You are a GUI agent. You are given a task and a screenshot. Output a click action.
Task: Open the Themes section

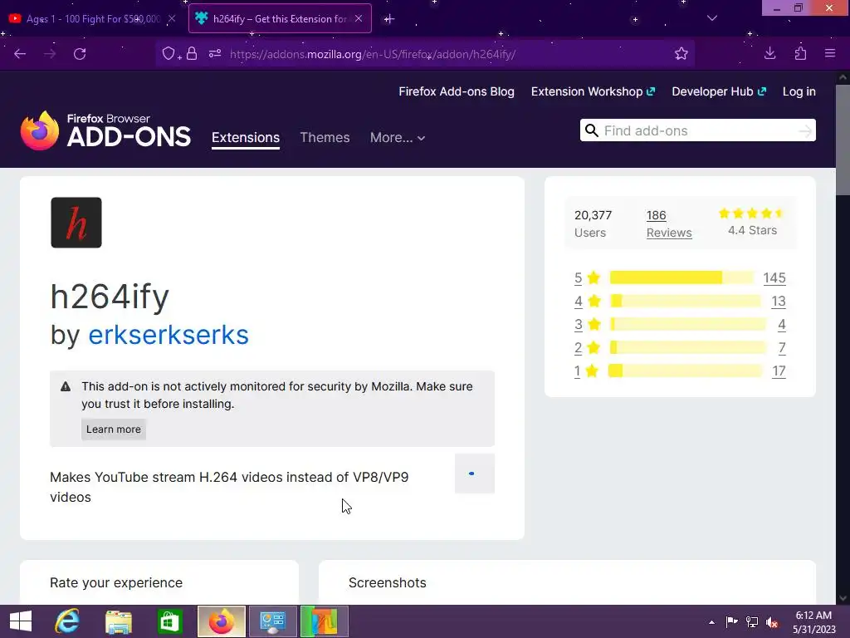[x=325, y=137]
